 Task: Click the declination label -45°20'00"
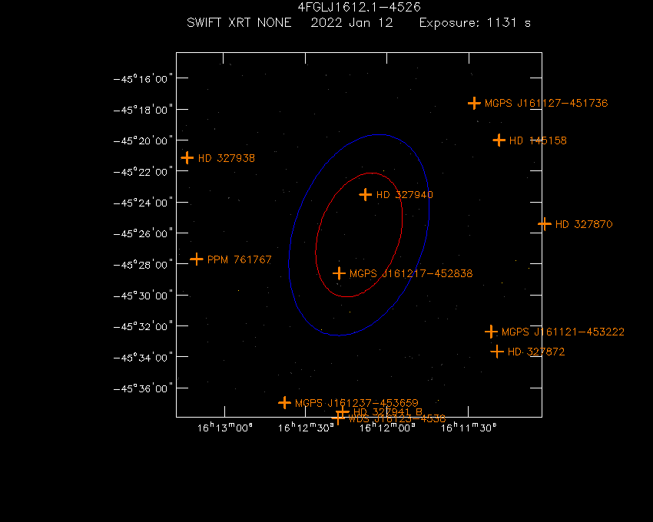coord(143,140)
